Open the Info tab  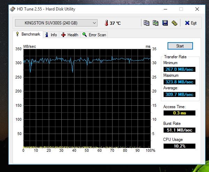51,35
